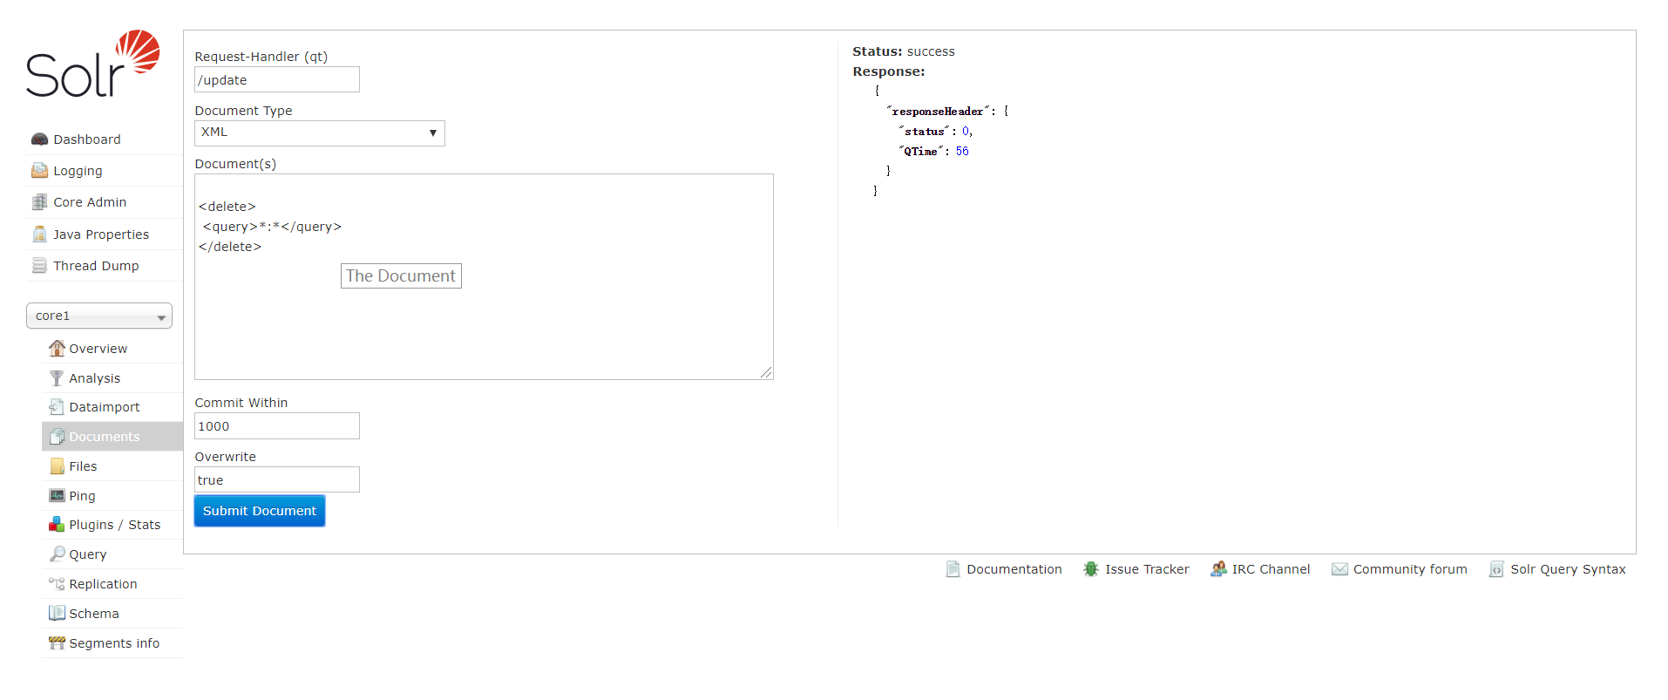Click the Replication icon
1668x700 pixels.
click(x=57, y=584)
